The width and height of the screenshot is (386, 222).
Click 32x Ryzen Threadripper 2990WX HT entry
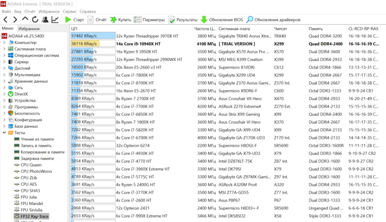[x=149, y=59]
